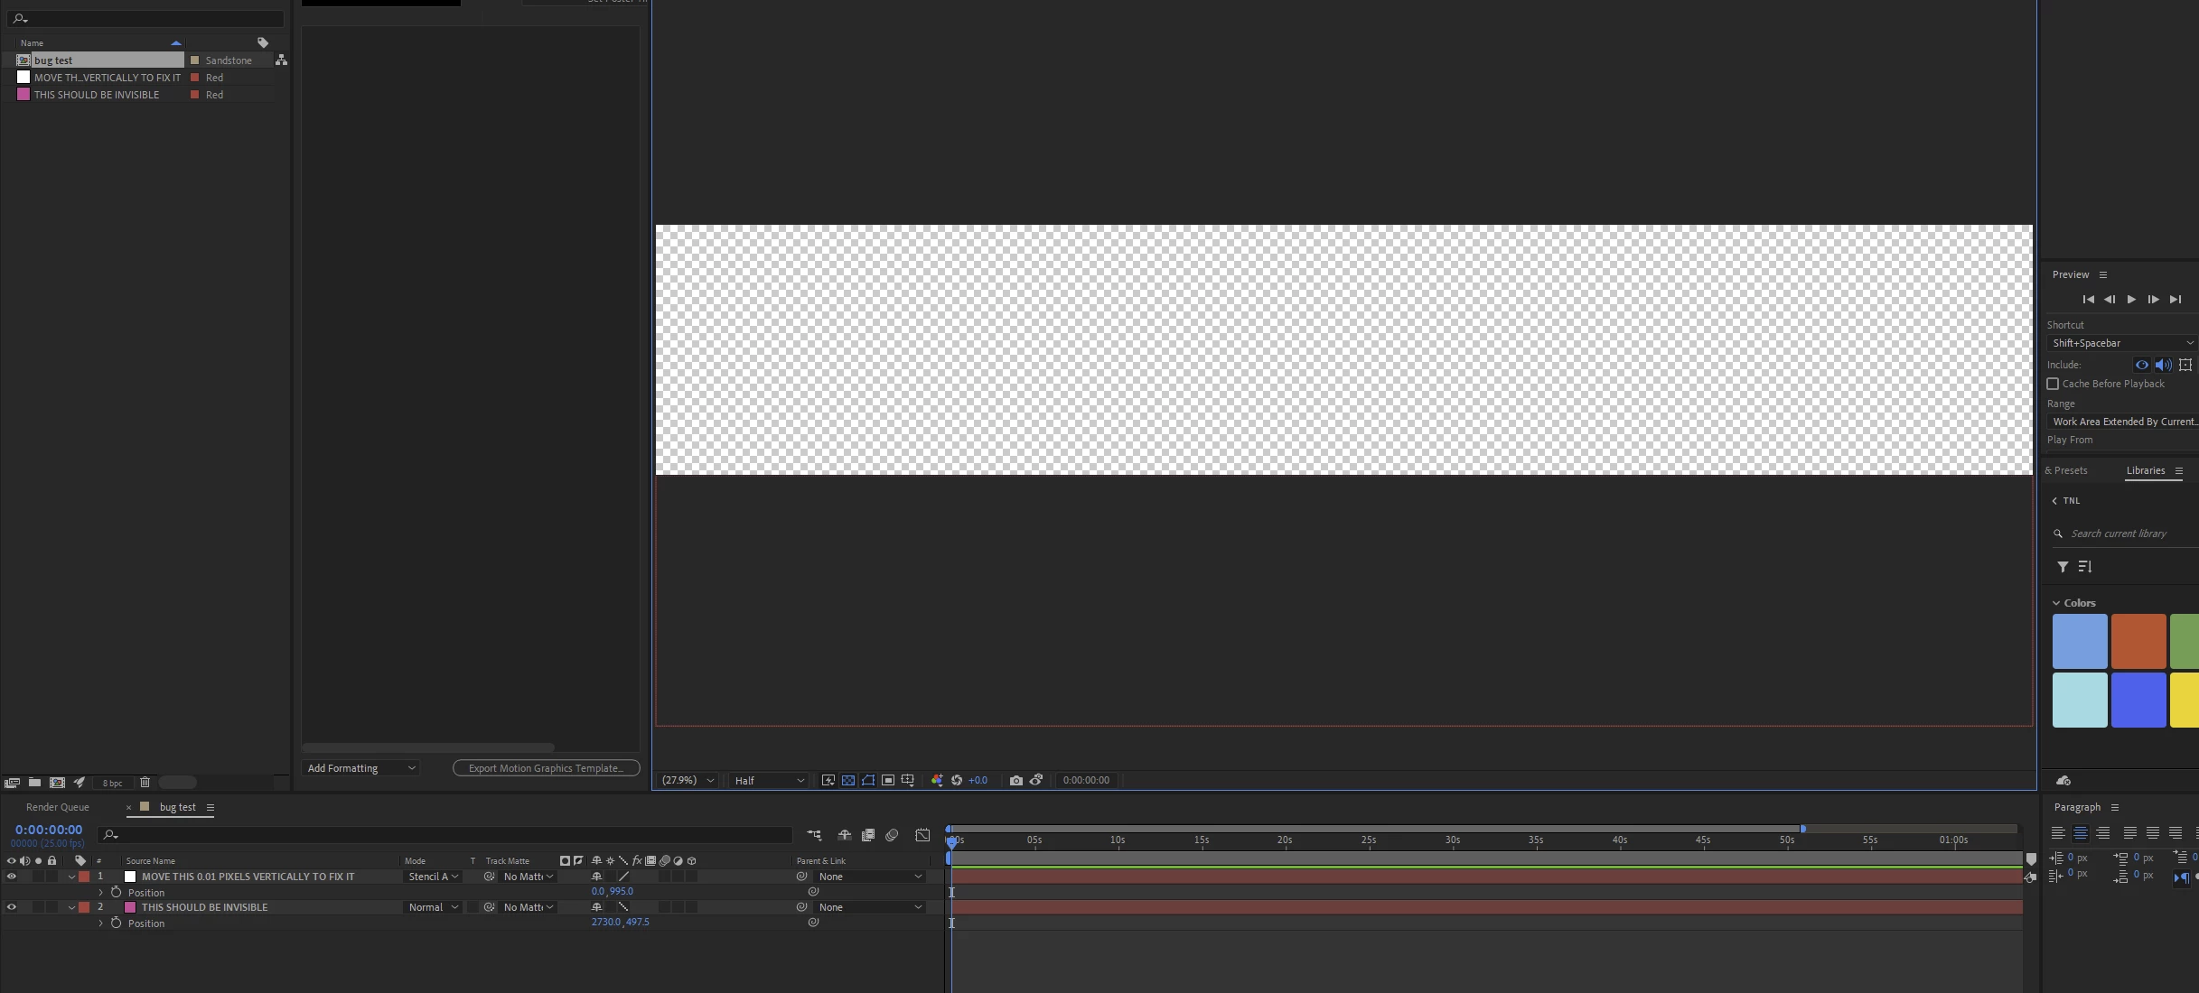The height and width of the screenshot is (993, 2199).
Task: Click the Region of Interest icon
Action: point(888,780)
